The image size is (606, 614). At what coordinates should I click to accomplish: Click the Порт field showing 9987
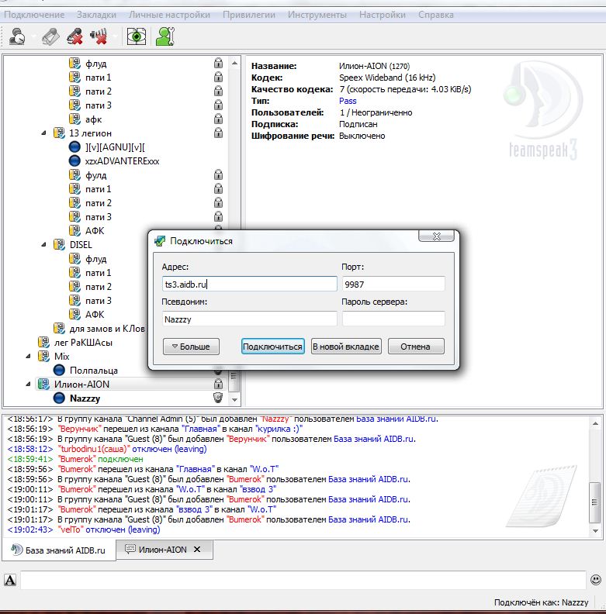393,284
